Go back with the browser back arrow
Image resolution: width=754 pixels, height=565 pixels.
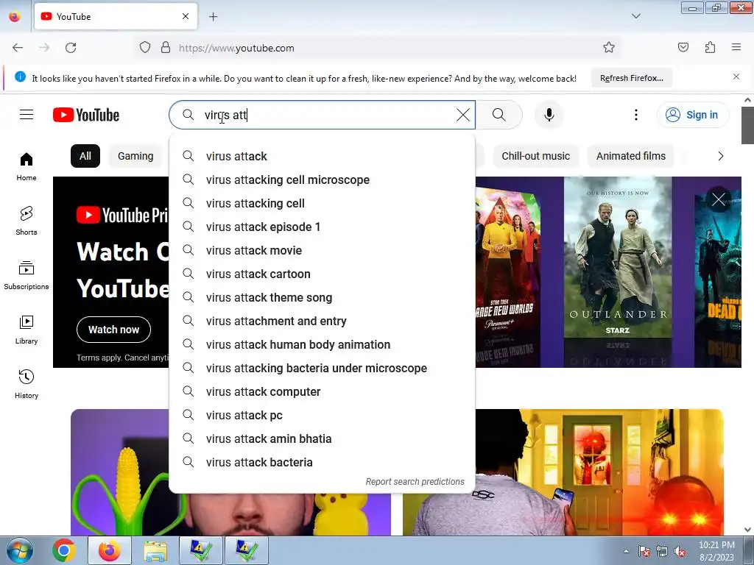tap(18, 48)
